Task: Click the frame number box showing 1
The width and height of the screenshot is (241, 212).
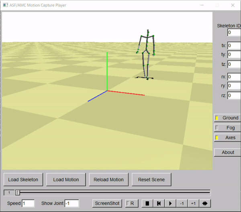Action: (9, 192)
